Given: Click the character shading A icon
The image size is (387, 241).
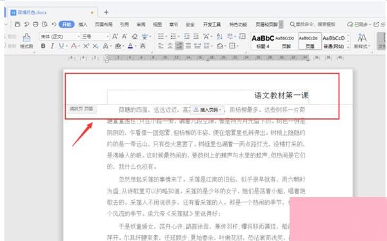Looking at the screenshot, I should [x=143, y=46].
